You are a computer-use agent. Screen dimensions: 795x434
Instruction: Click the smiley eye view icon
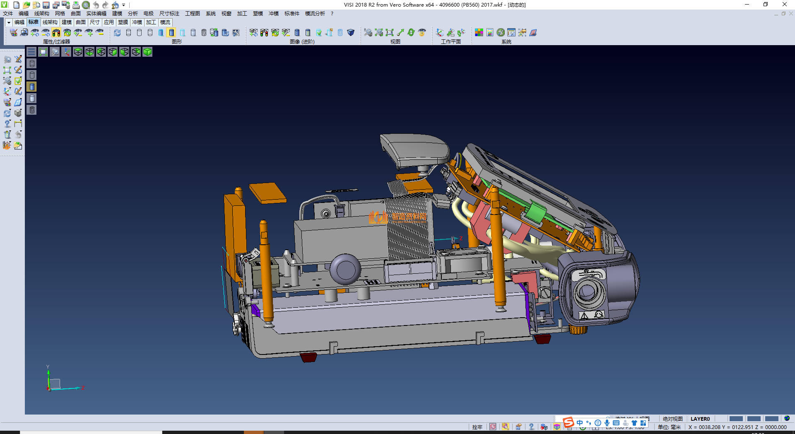coord(422,33)
